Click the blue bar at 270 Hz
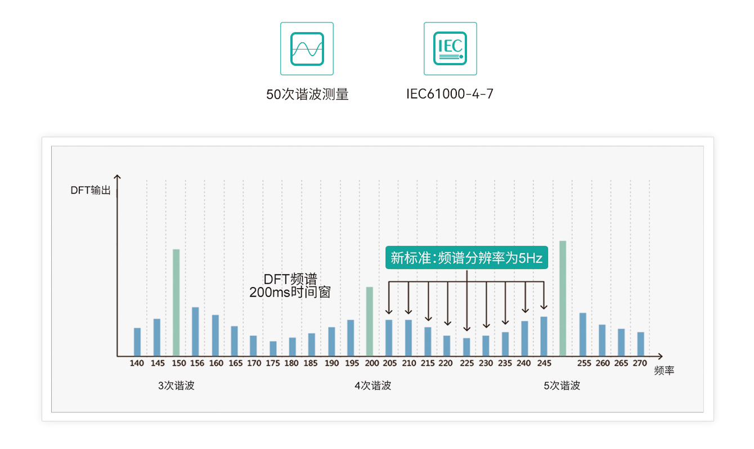 pos(640,344)
